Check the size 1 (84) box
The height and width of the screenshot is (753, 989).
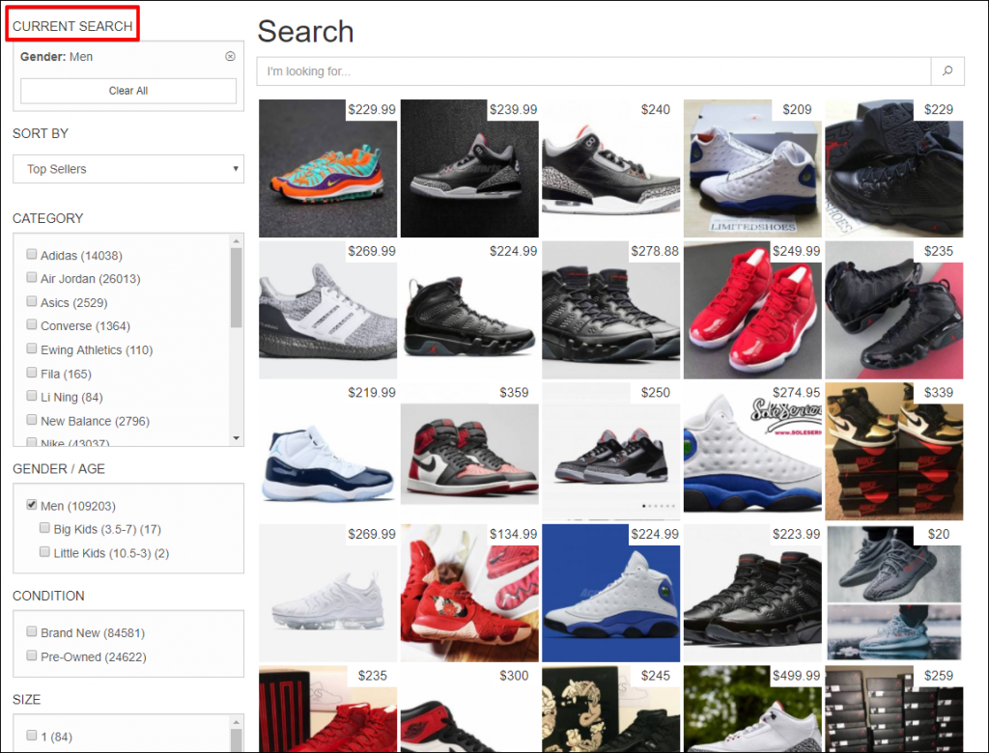31,736
